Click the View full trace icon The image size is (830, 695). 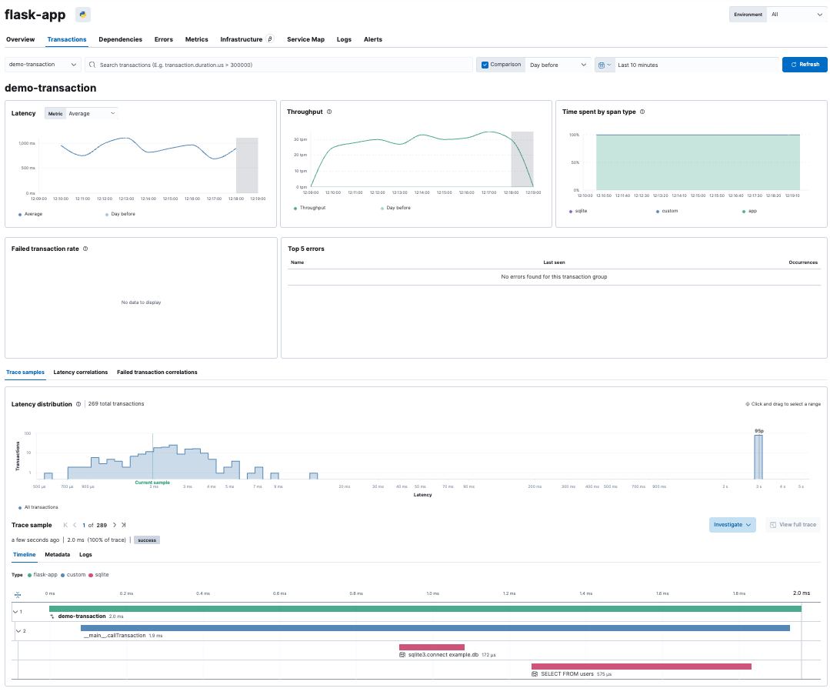[773, 524]
